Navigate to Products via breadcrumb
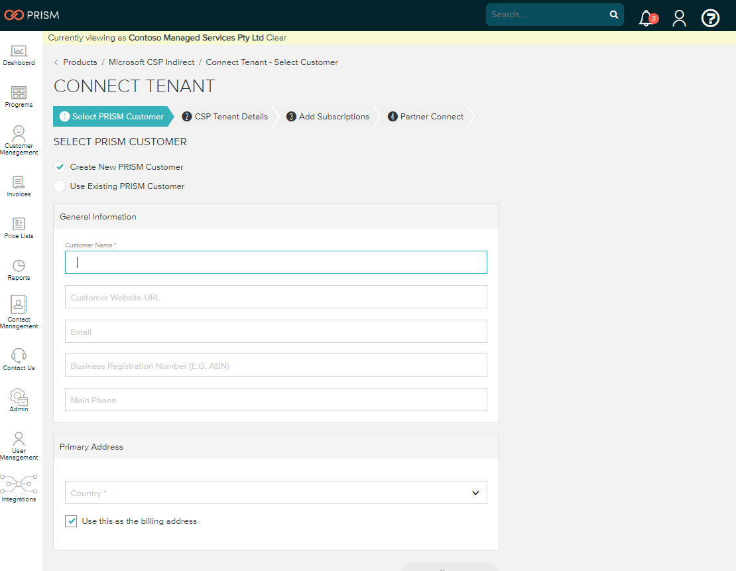The width and height of the screenshot is (736, 571). coord(80,62)
